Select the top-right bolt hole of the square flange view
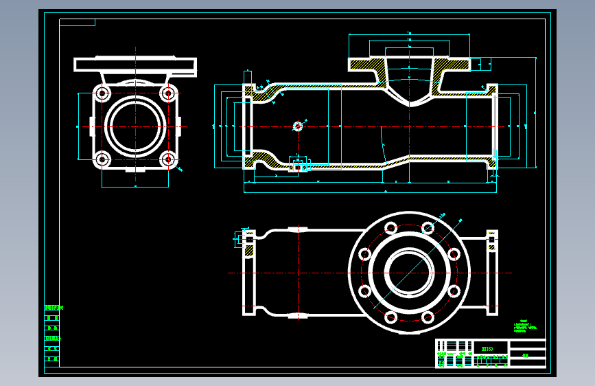Screen dimensions: 595x386 (168, 93)
